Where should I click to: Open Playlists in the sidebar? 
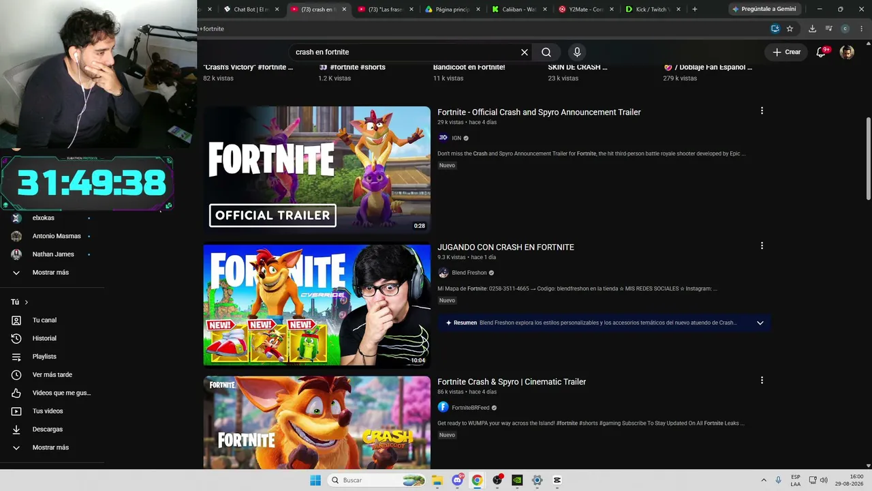pos(44,357)
